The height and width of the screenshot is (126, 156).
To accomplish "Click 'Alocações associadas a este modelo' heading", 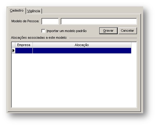I will click(x=39, y=38).
